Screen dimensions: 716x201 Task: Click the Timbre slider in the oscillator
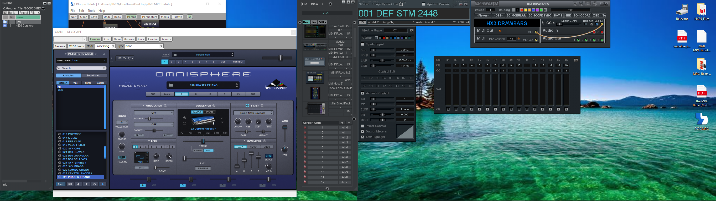(x=203, y=141)
